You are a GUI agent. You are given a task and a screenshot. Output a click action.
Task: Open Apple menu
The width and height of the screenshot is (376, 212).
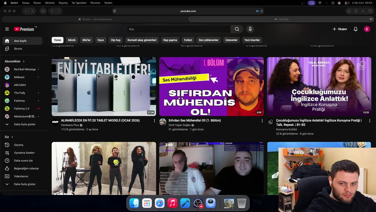click(5, 3)
